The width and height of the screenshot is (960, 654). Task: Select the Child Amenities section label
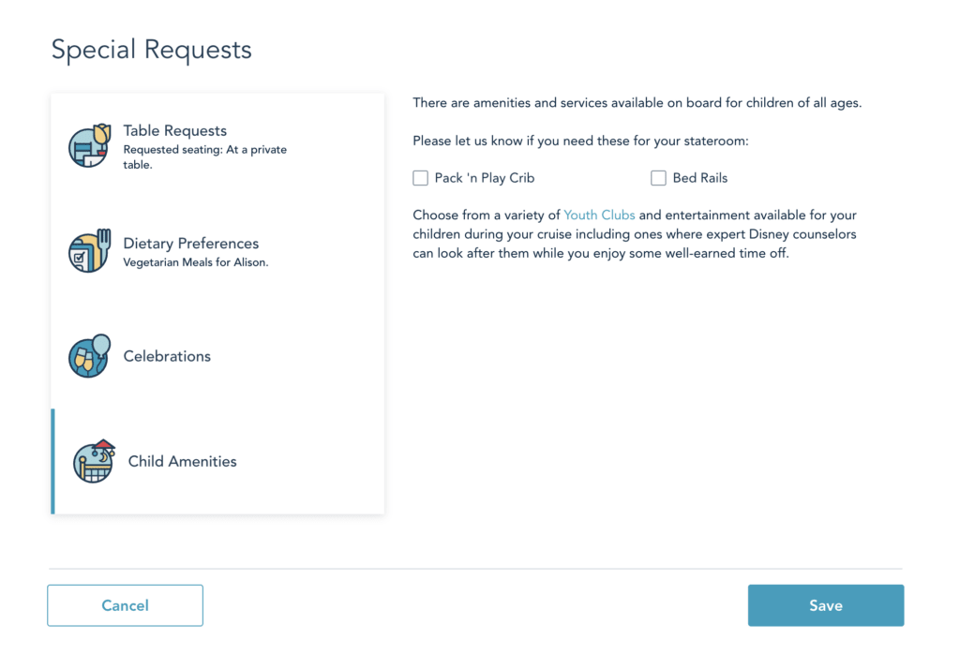(x=182, y=461)
